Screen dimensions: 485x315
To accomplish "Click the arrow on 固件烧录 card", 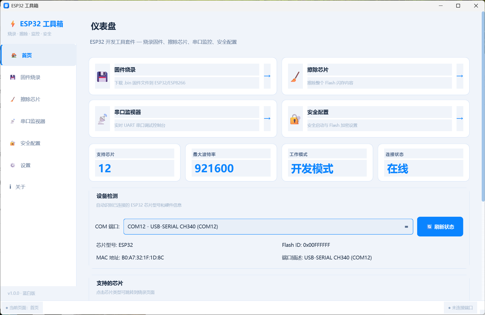I will (x=267, y=76).
